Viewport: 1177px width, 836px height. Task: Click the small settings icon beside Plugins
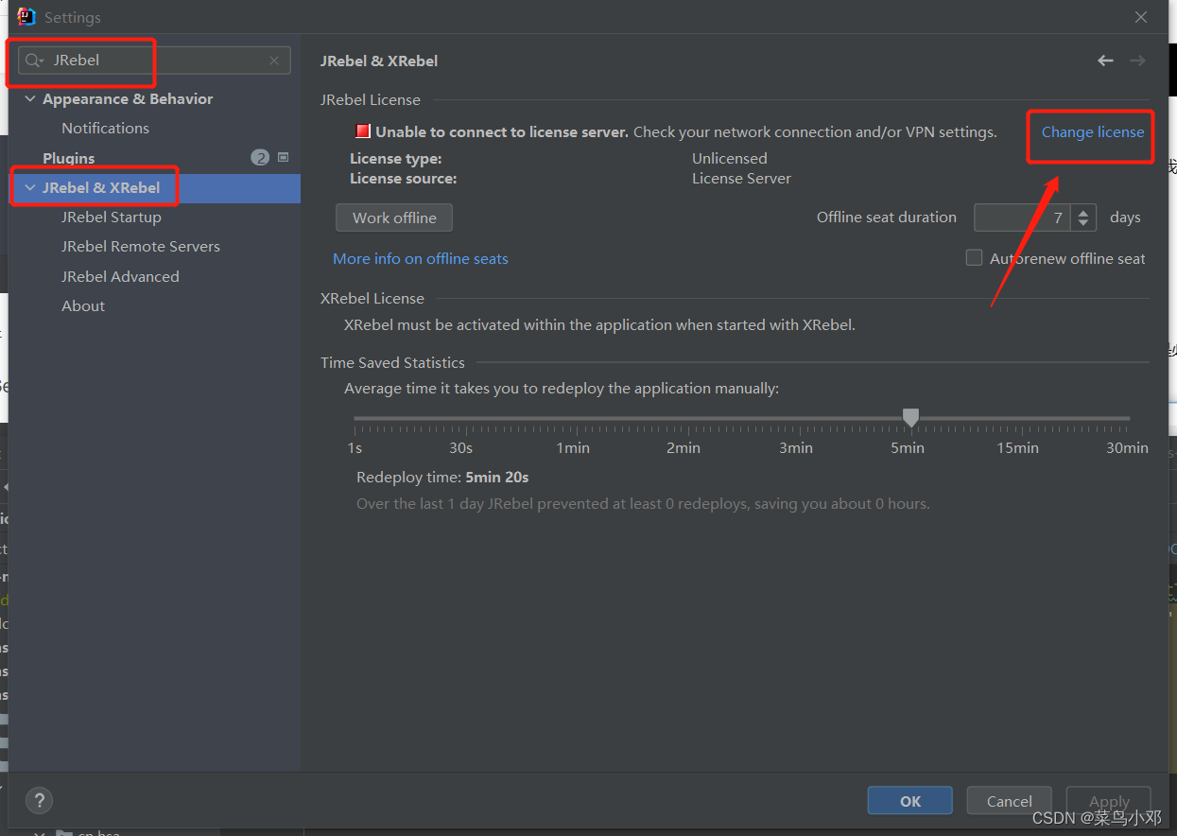(x=283, y=157)
